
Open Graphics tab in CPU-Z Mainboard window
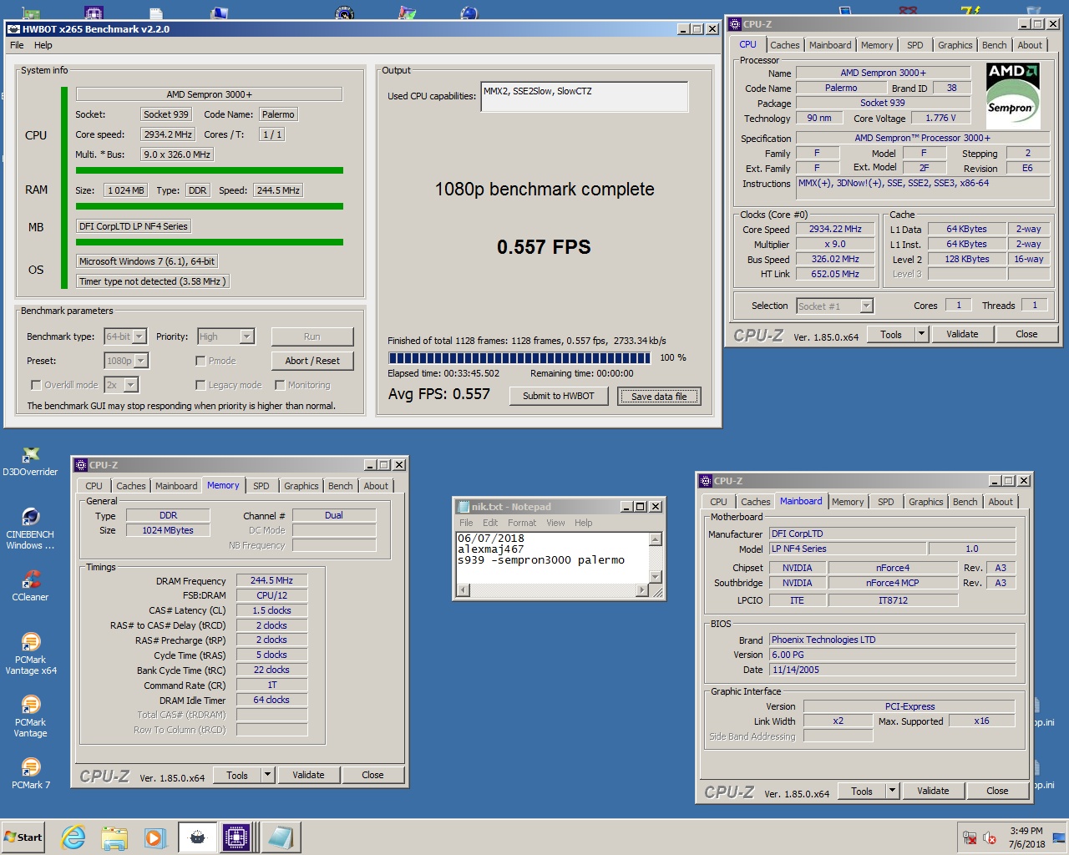tap(925, 502)
